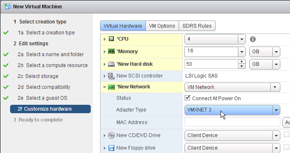Click the CPU info icon
Viewport: 290px width, 153px height.
click(253, 39)
